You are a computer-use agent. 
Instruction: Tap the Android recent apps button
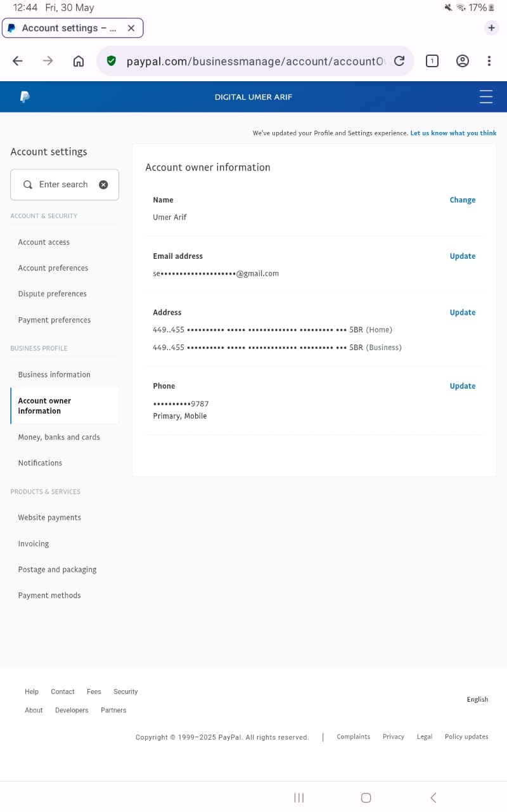(299, 797)
